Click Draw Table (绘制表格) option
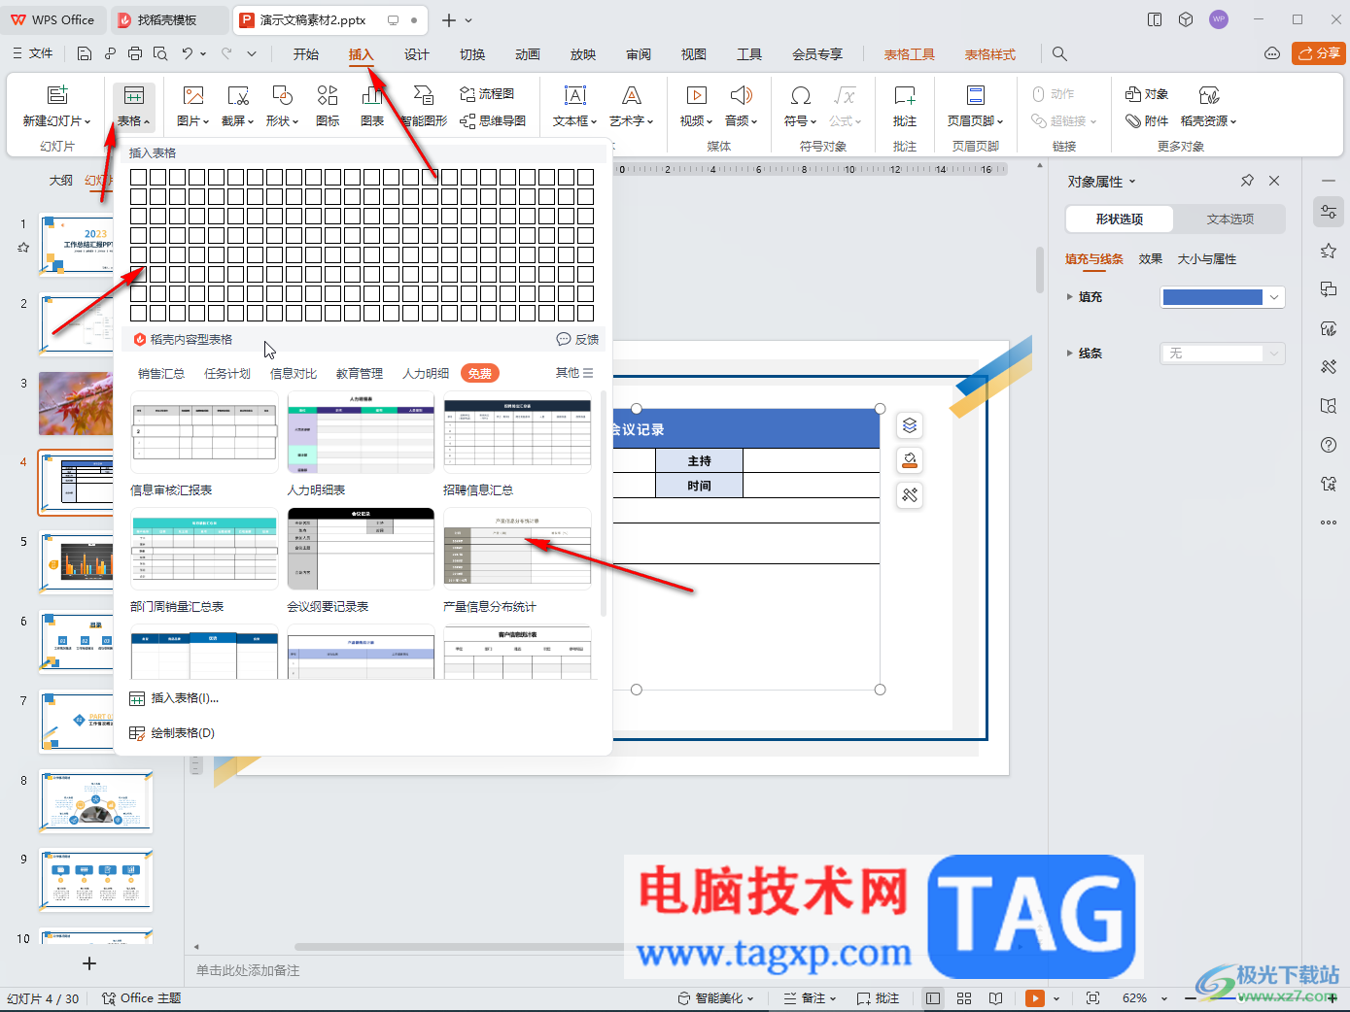 click(172, 733)
